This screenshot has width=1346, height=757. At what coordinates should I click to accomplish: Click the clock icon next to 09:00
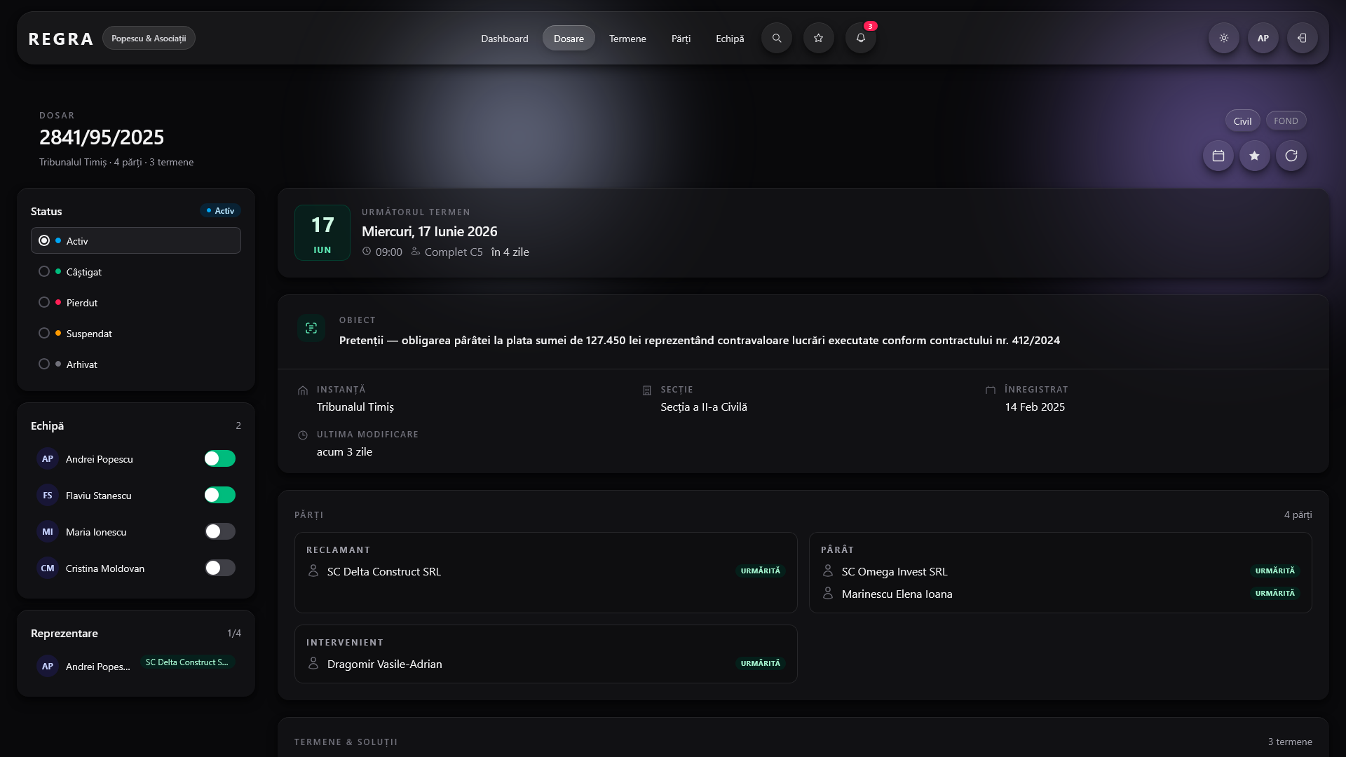pos(367,252)
